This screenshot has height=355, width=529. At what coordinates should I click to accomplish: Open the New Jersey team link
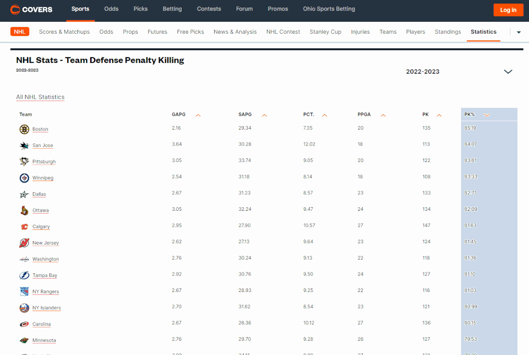tap(46, 243)
